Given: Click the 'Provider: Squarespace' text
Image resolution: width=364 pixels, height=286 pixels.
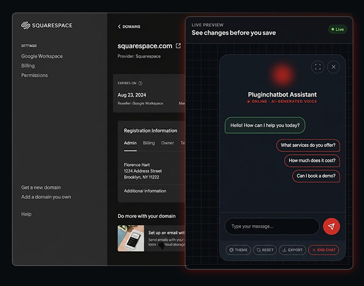Looking at the screenshot, I should pos(139,56).
